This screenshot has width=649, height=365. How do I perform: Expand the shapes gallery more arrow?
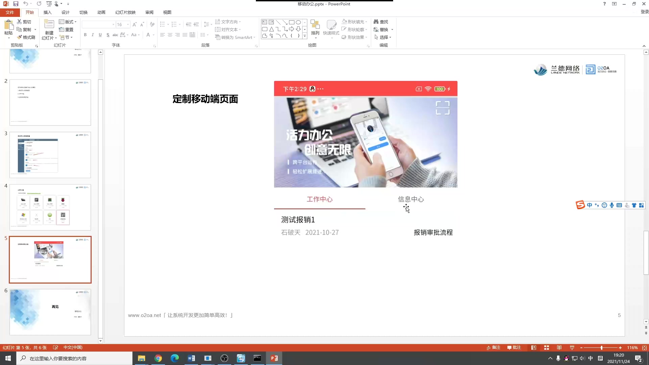(305, 36)
